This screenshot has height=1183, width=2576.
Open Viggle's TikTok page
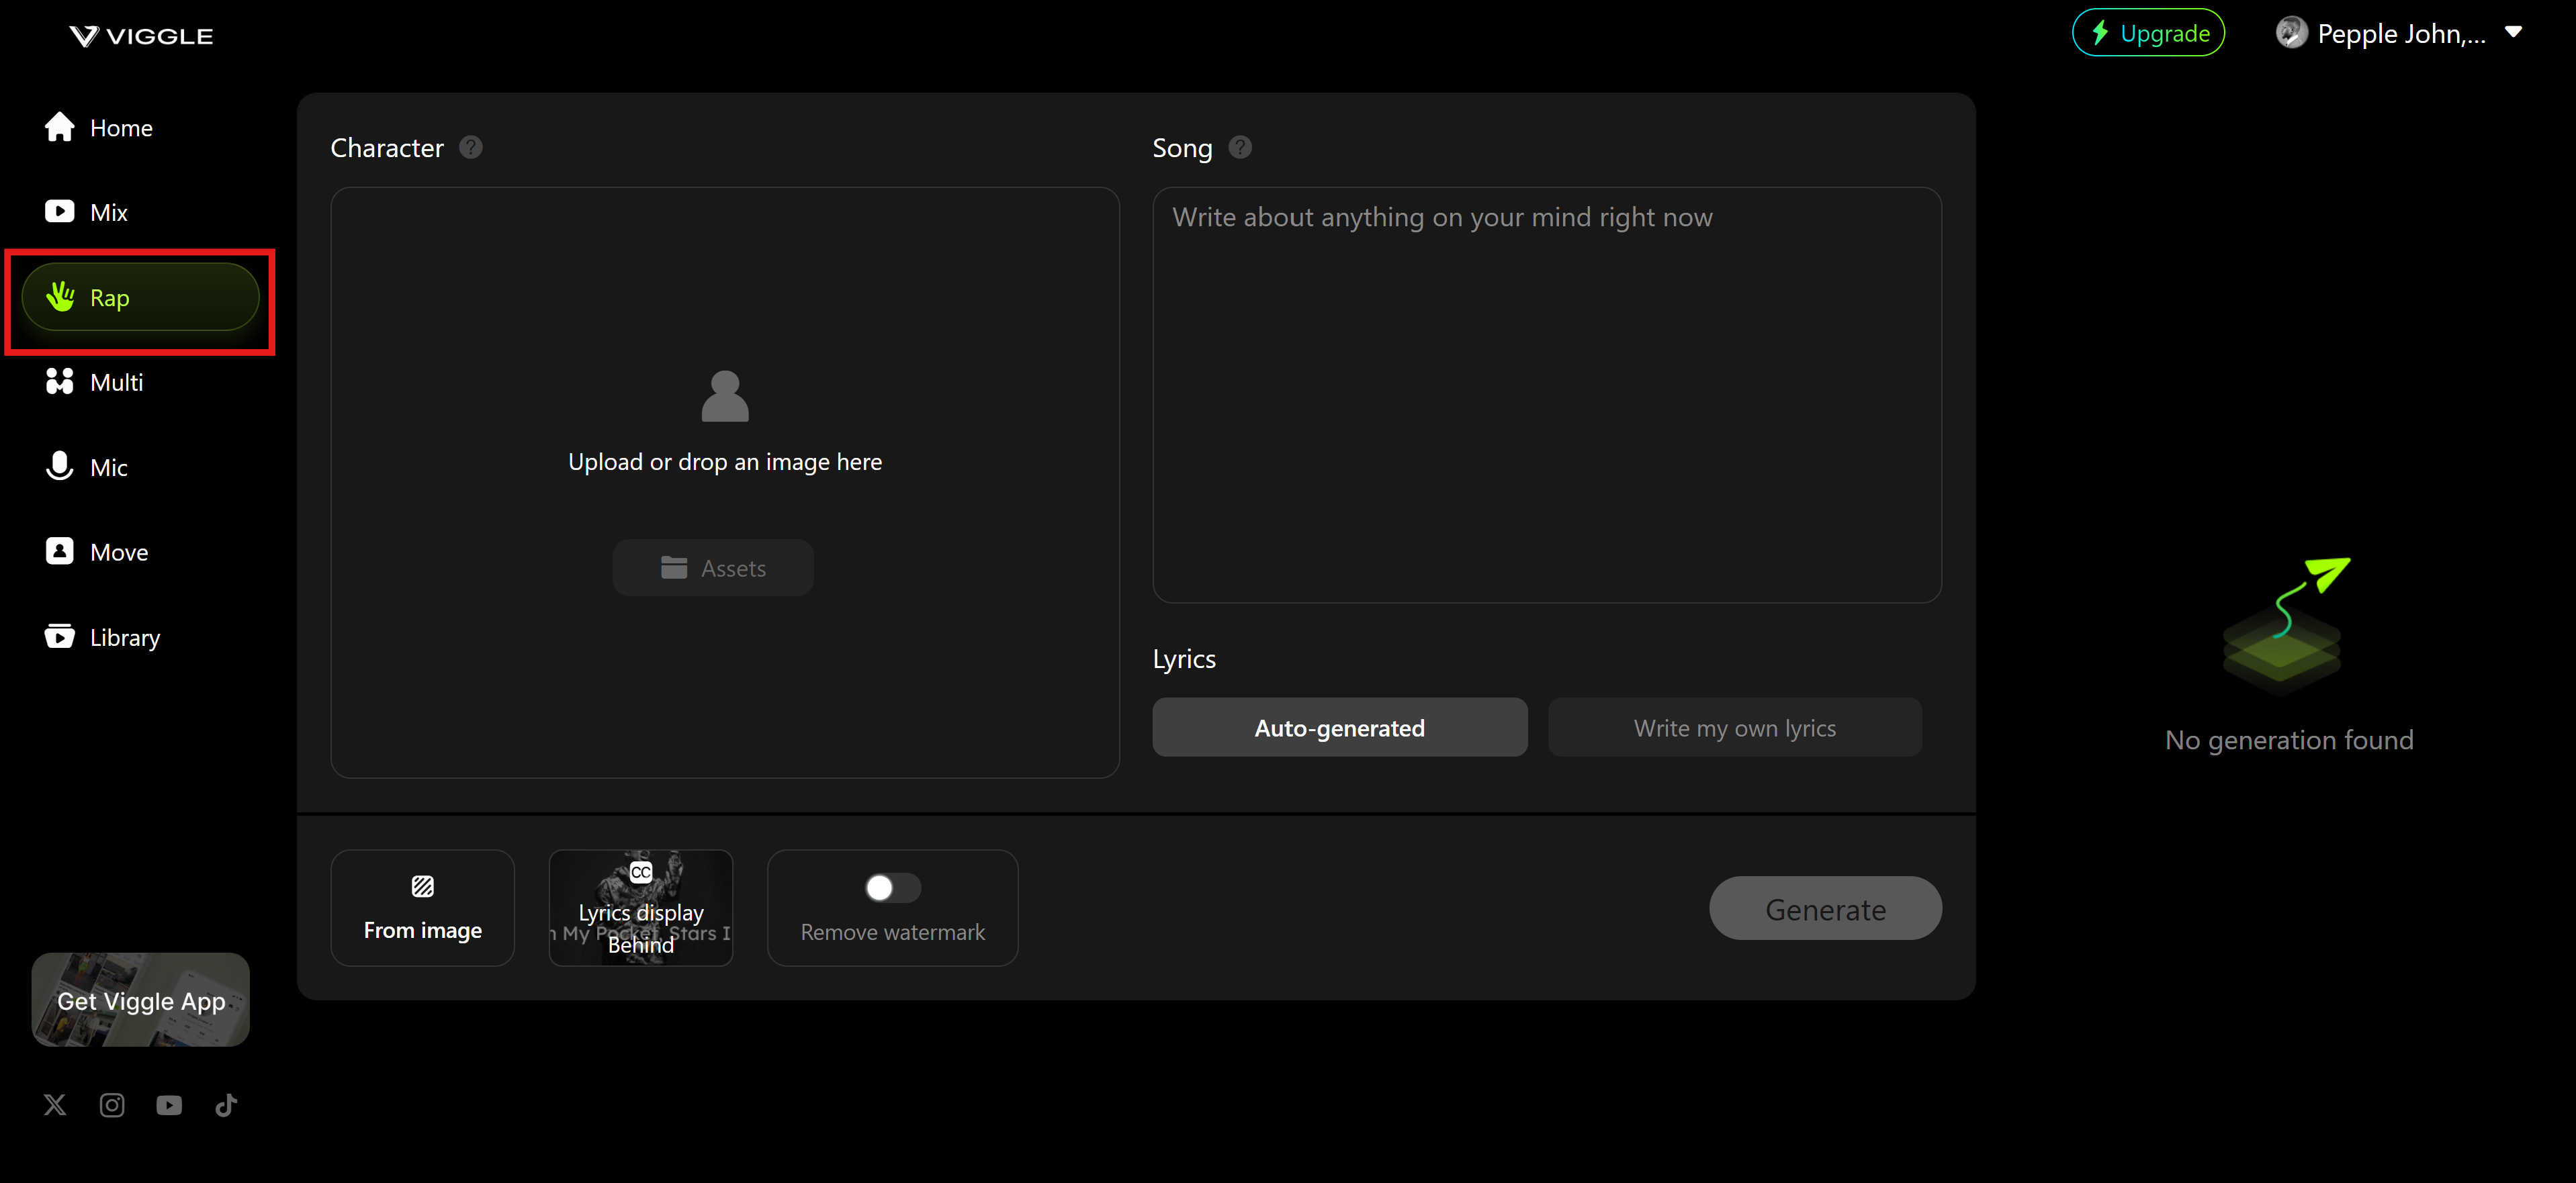[x=226, y=1105]
